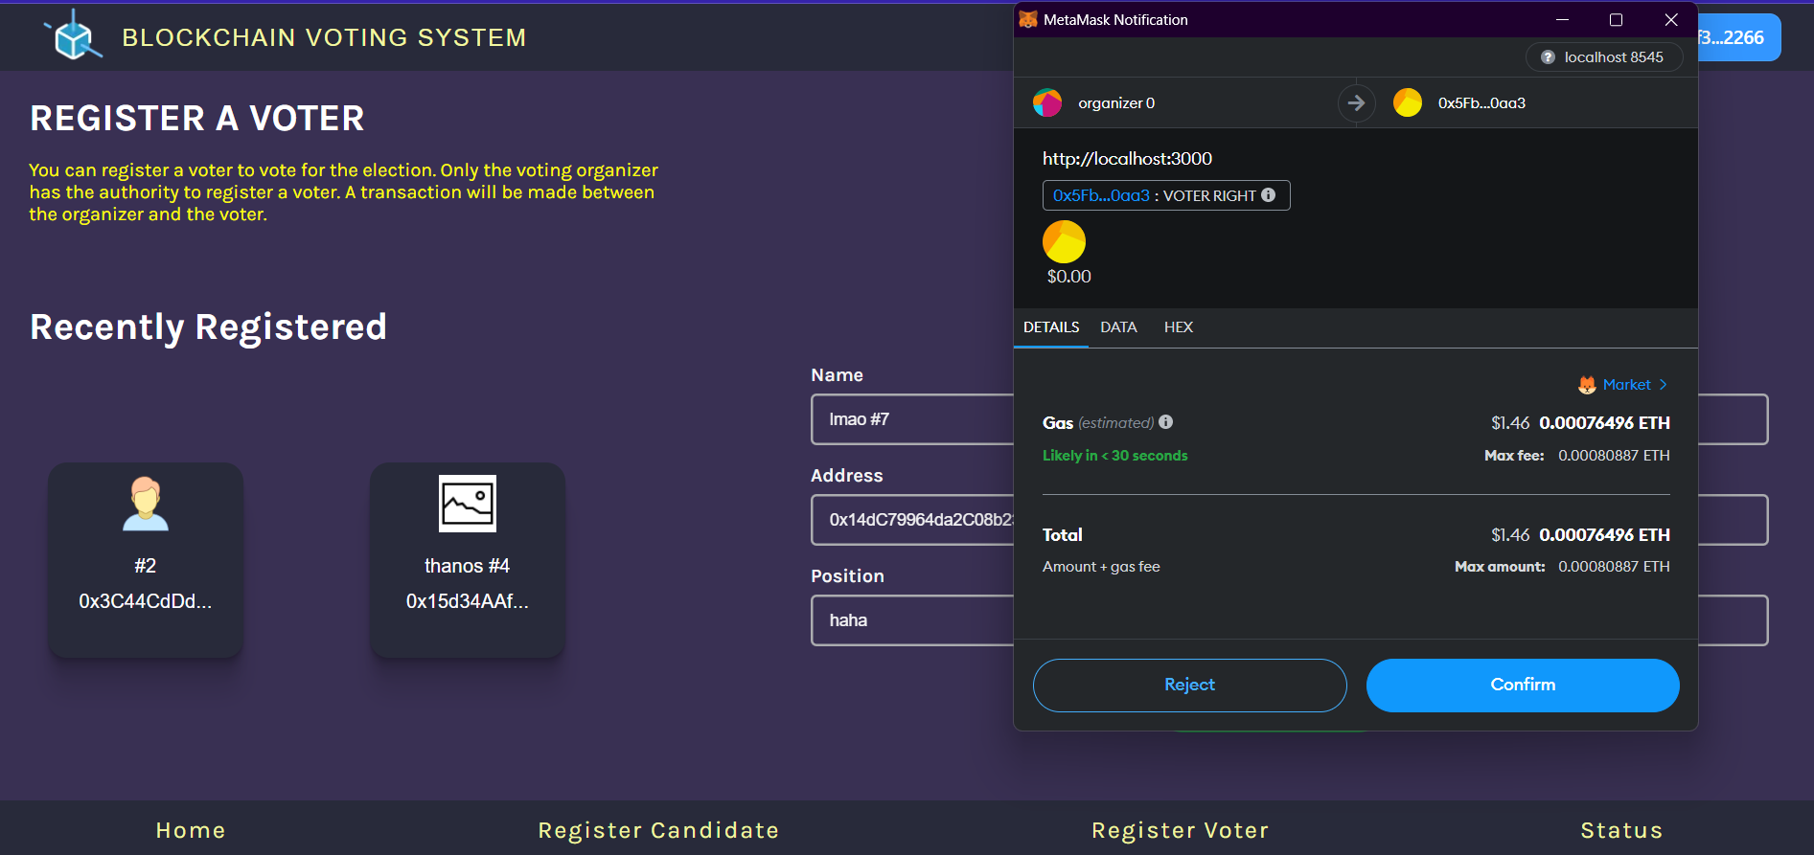Confirm the MetaMask transaction
The width and height of the screenshot is (1814, 855).
click(x=1523, y=685)
